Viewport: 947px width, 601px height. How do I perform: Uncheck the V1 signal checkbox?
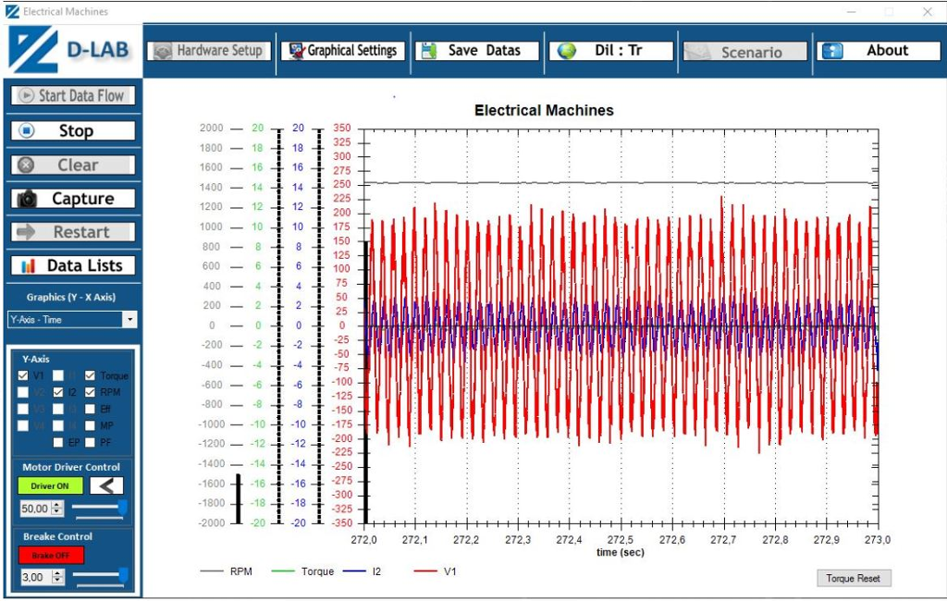[x=21, y=374]
